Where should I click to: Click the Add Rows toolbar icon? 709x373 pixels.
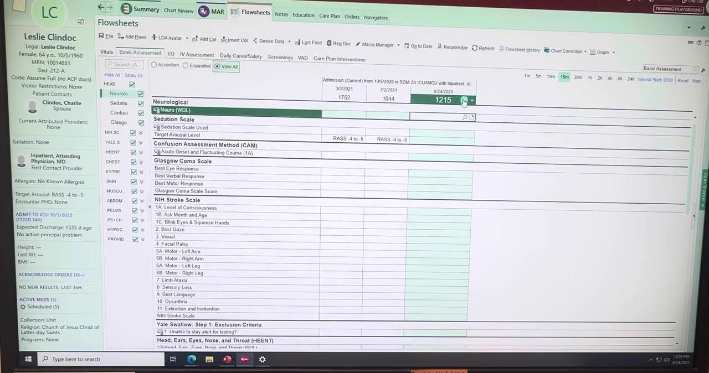pyautogui.click(x=120, y=37)
